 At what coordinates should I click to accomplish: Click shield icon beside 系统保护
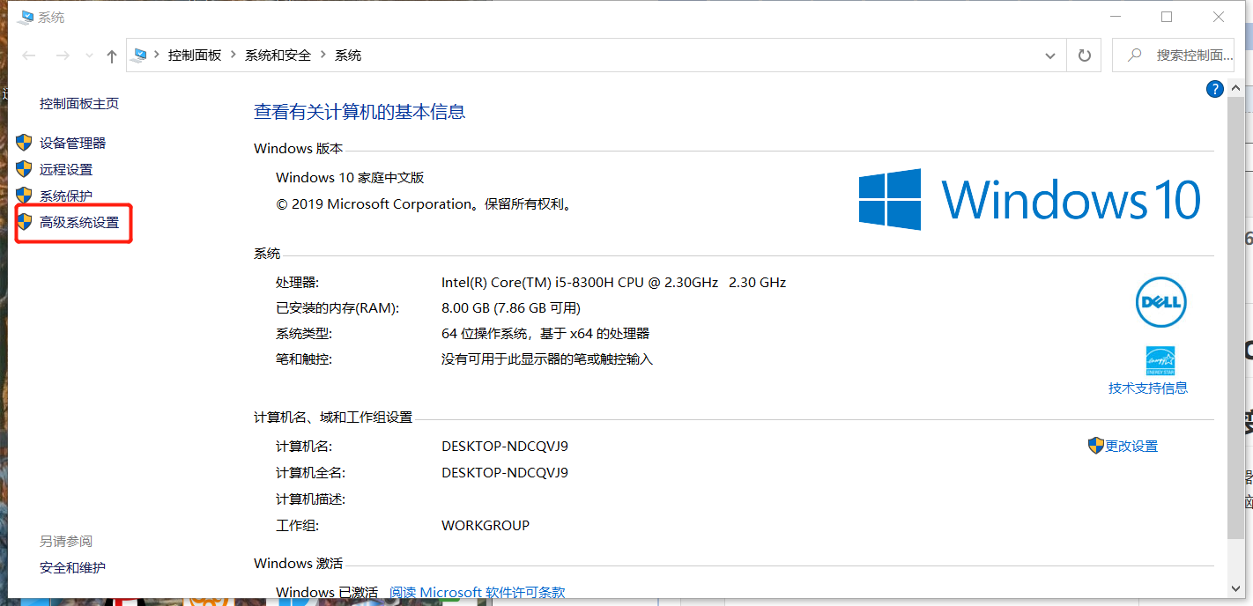pyautogui.click(x=25, y=196)
